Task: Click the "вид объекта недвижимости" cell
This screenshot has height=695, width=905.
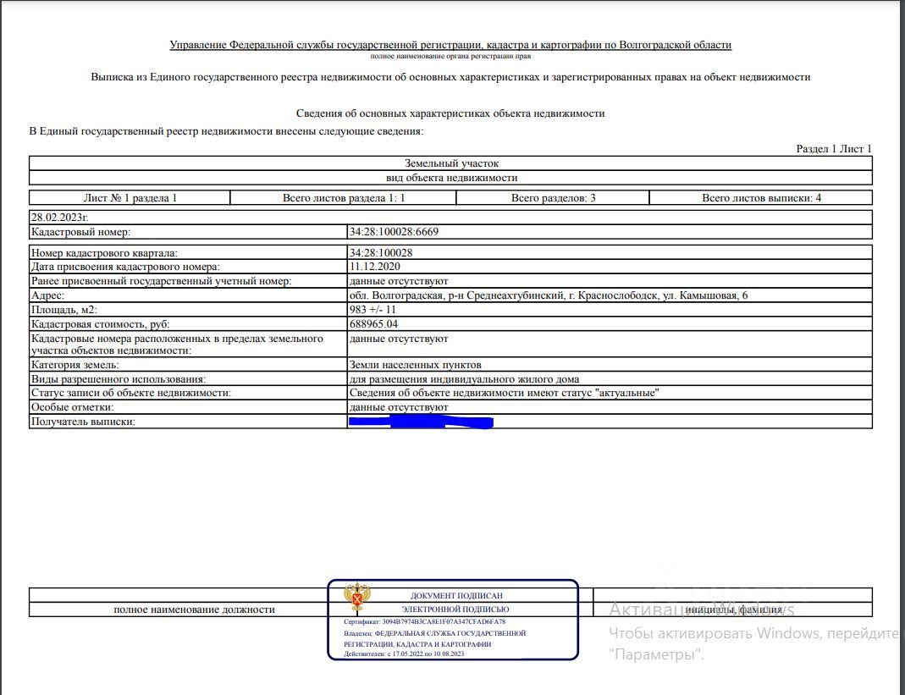Action: [x=450, y=178]
